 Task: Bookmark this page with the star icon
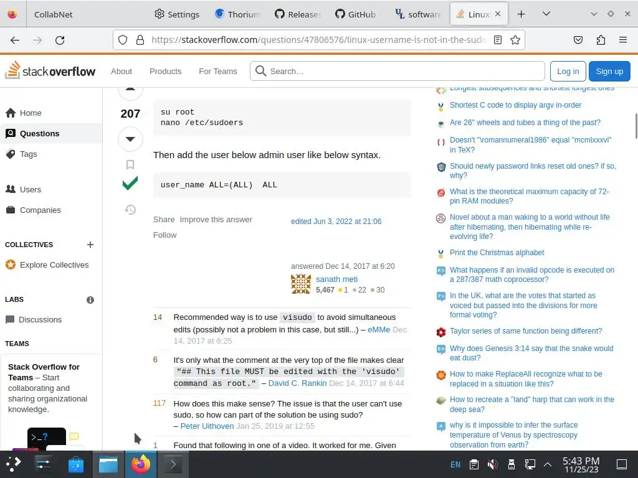coord(515,40)
